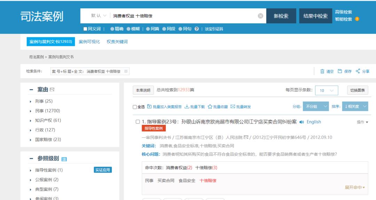This screenshot has width=376, height=200.
Task: Open the 高级检索 link
Action: click(x=343, y=12)
